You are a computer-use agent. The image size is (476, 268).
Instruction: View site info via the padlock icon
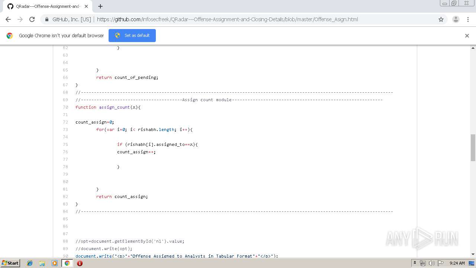click(x=46, y=19)
